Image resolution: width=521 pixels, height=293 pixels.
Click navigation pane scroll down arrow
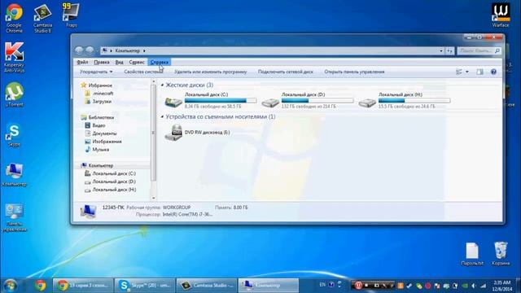(x=153, y=198)
